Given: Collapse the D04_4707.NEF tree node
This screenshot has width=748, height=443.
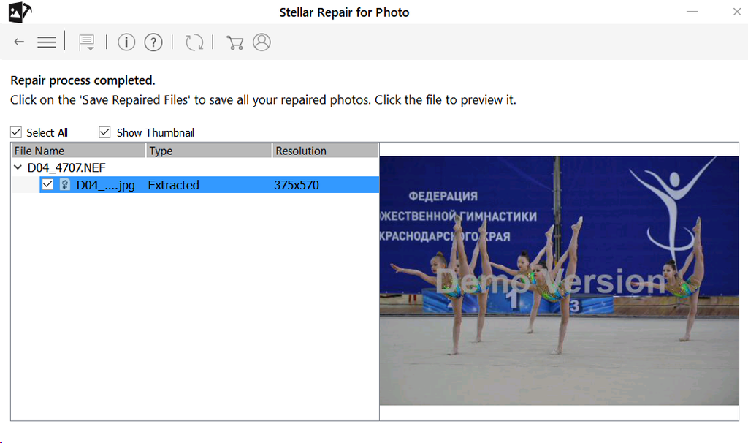Looking at the screenshot, I should pyautogui.click(x=18, y=168).
